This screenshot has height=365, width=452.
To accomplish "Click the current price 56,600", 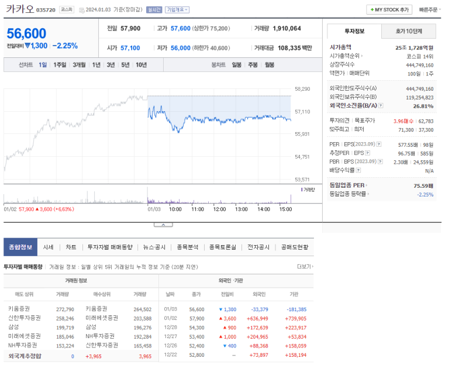I will click(x=26, y=33).
